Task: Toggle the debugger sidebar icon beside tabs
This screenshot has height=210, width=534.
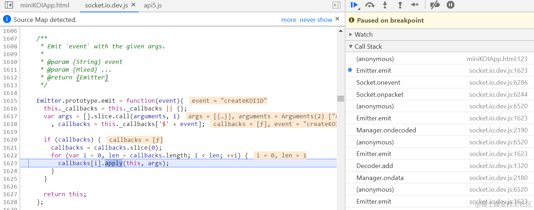Action: click(336, 5)
